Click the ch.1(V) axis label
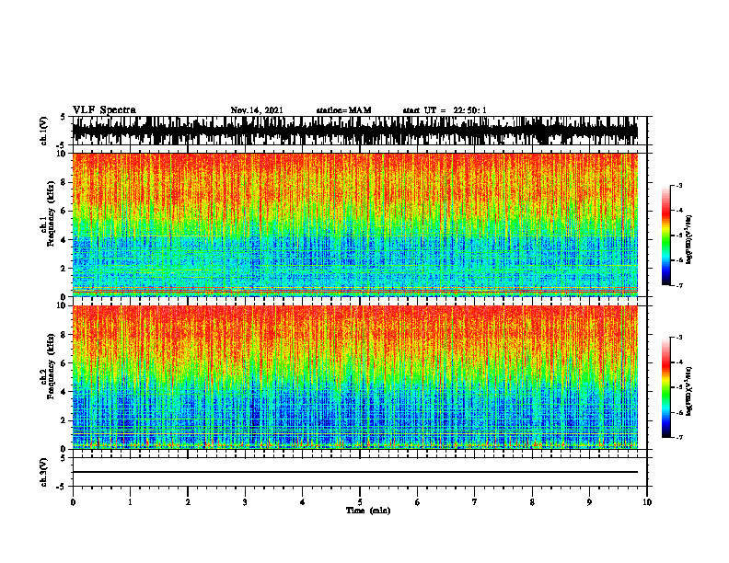The image size is (729, 563). tap(44, 131)
